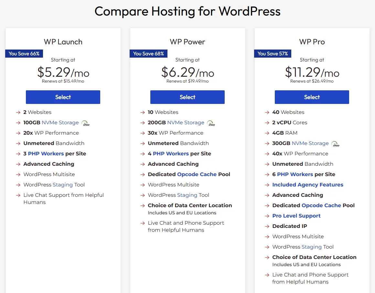Click the $11.29/mo price text
The image size is (375, 293).
coord(312,72)
